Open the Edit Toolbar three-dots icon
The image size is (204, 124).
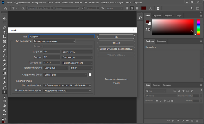point(4,115)
